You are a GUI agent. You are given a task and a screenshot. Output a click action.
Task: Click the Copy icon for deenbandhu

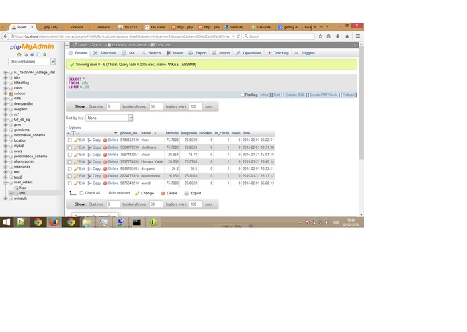[89, 176]
